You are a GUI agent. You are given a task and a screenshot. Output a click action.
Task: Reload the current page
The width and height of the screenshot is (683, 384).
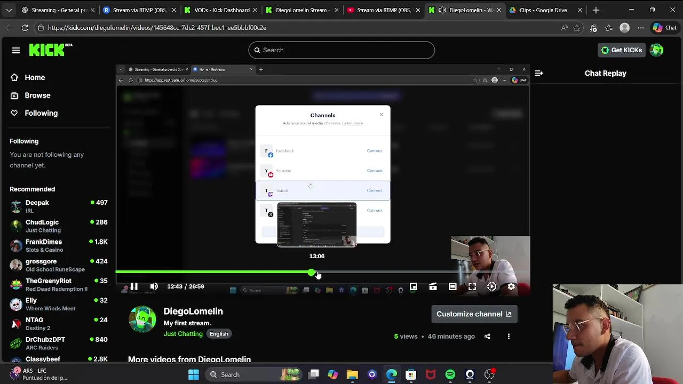point(25,28)
